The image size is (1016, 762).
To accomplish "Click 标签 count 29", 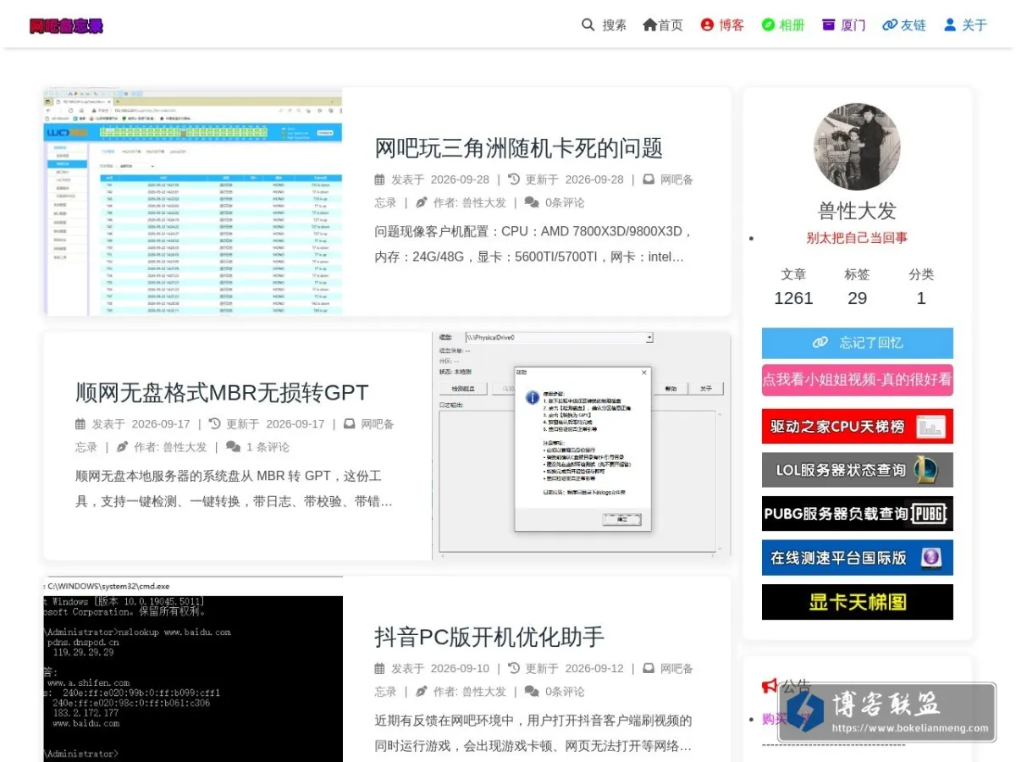I will point(857,298).
